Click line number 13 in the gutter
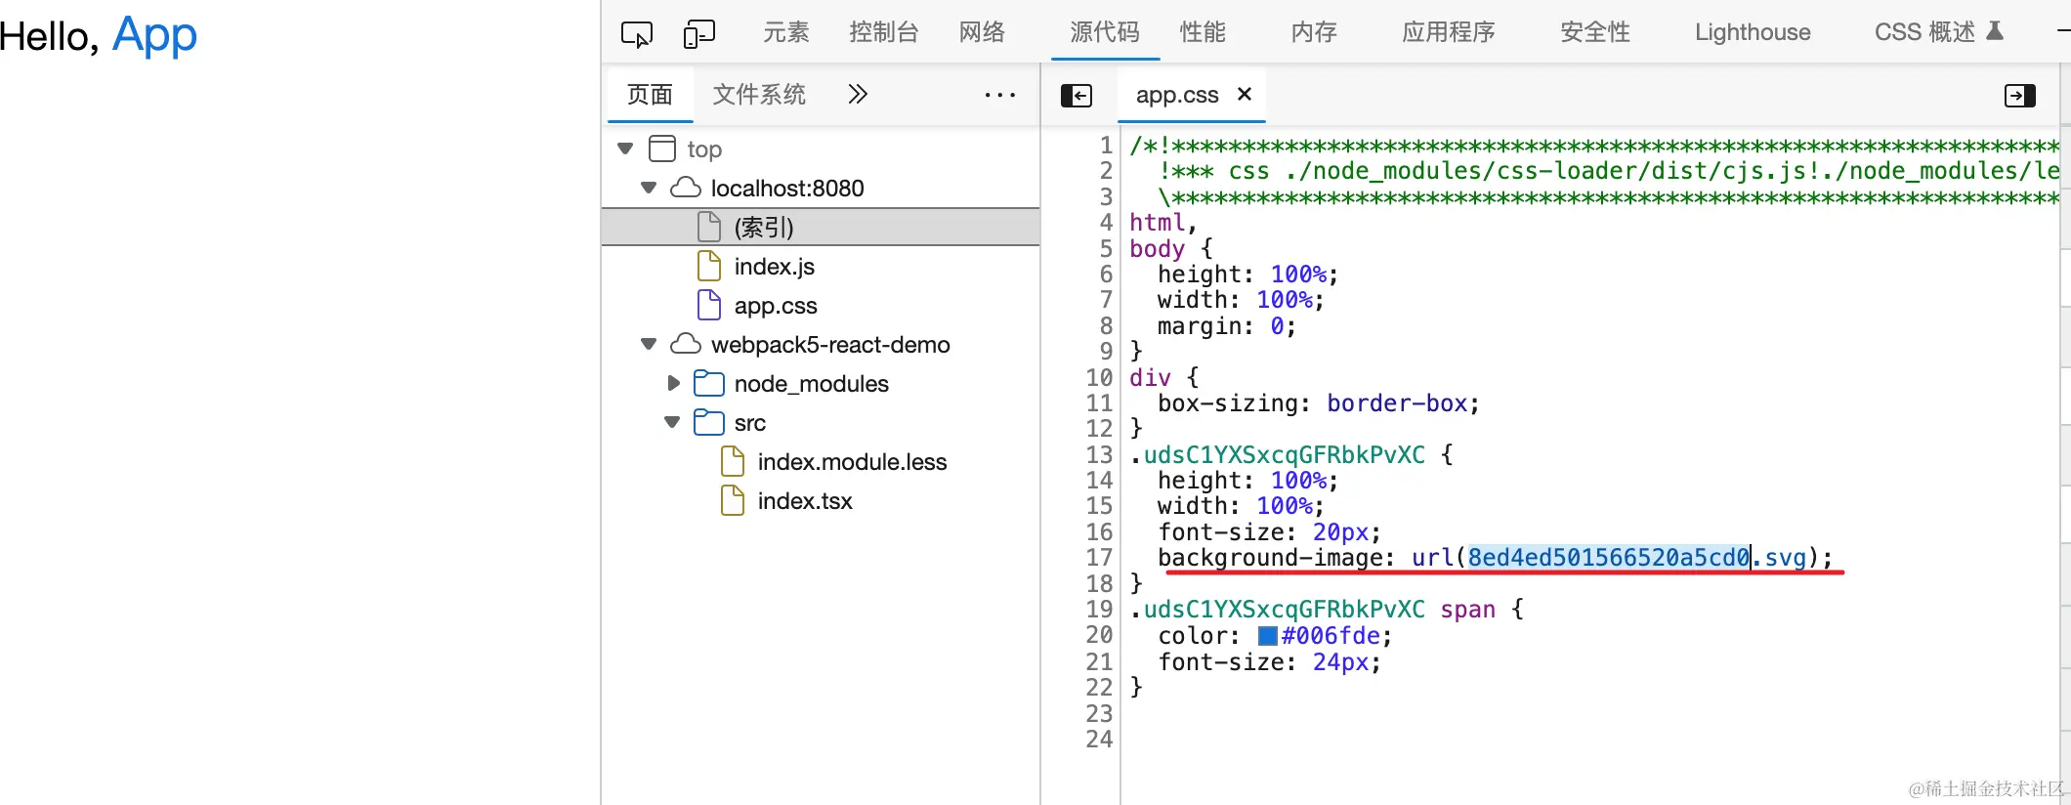The height and width of the screenshot is (805, 2071). point(1099,454)
